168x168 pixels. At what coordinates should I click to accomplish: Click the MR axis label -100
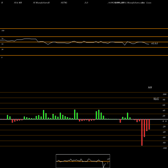point(165,148)
